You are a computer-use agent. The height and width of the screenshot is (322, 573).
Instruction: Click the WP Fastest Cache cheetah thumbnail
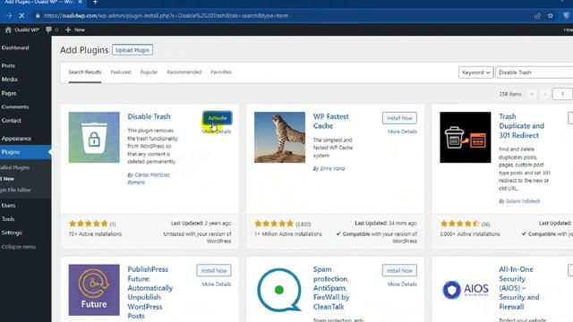(279, 137)
